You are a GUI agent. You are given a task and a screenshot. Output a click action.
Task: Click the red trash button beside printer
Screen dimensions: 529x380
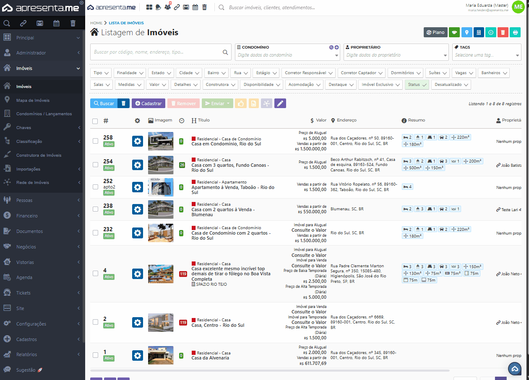tap(503, 32)
